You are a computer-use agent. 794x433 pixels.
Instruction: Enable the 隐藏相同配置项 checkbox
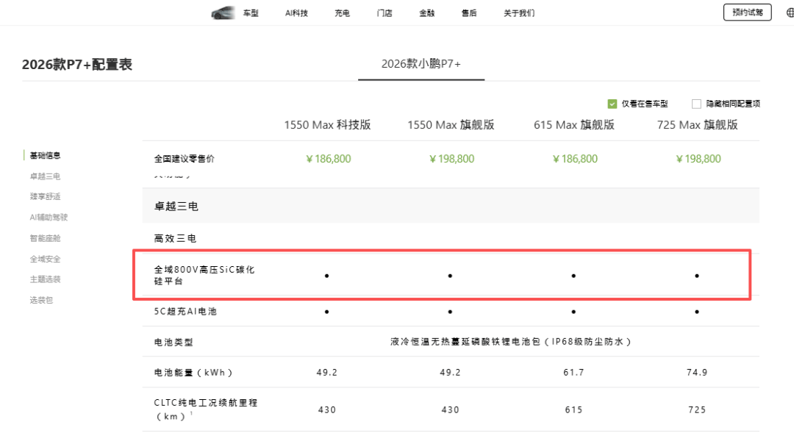pyautogui.click(x=696, y=104)
